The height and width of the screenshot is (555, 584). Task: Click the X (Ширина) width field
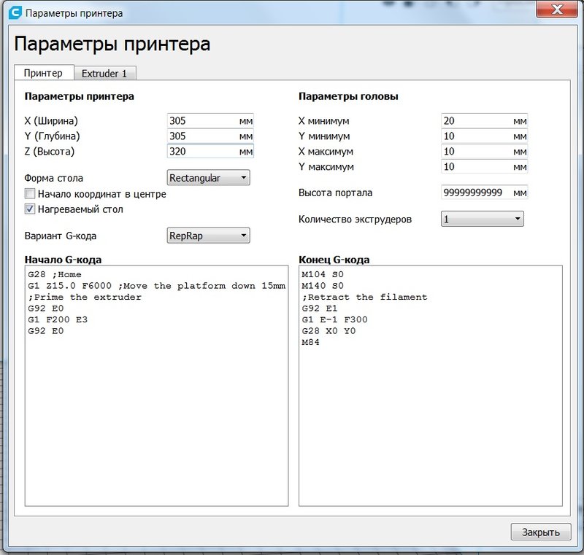pos(201,121)
